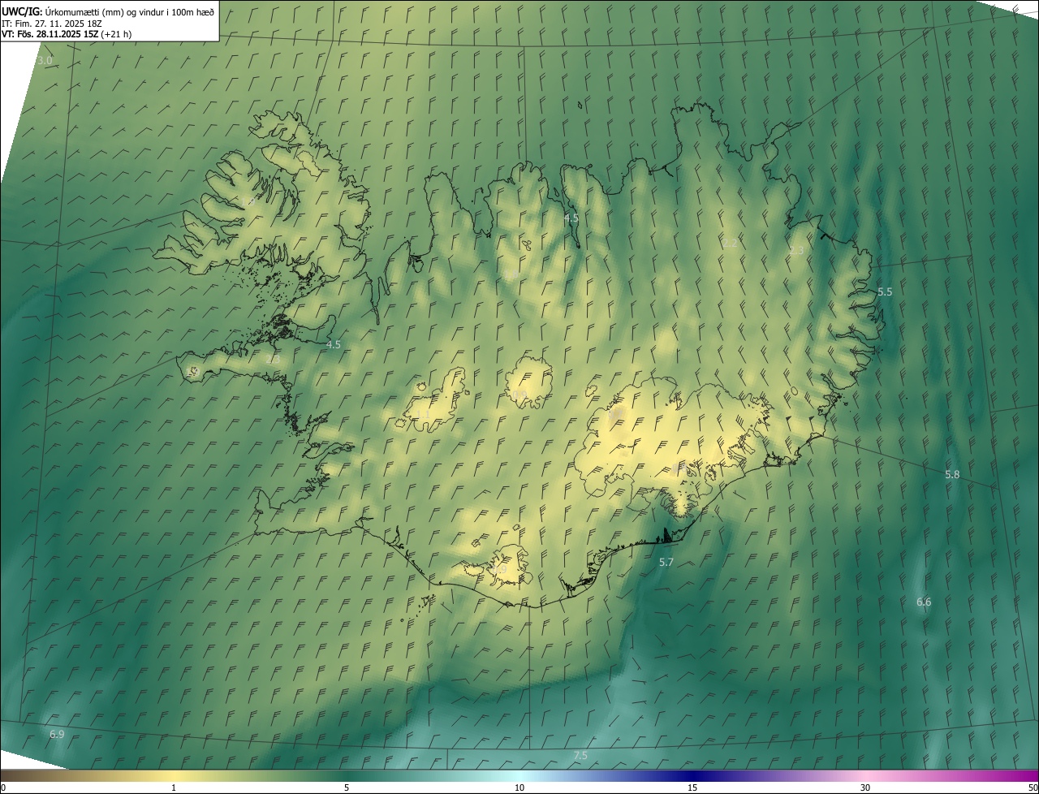Click the dark blue colour bar segment above 15
The height and width of the screenshot is (794, 1039).
[x=692, y=776]
